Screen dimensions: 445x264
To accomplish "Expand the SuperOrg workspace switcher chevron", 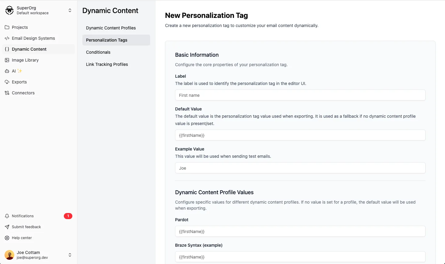I will (x=70, y=10).
